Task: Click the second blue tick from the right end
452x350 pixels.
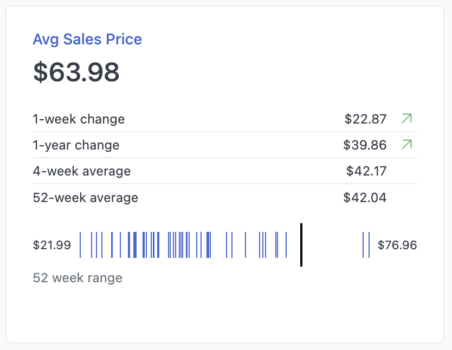Action: [363, 245]
